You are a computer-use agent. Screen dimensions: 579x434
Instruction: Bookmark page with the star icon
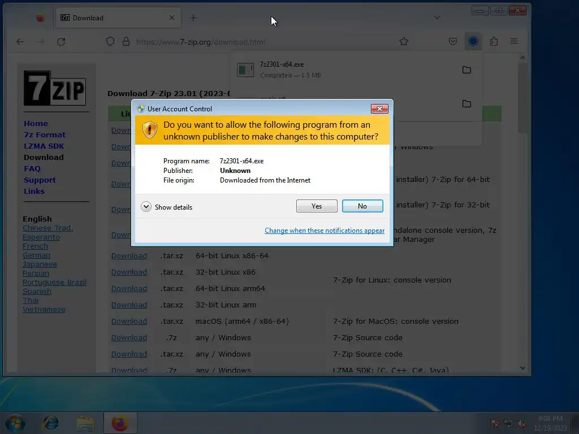[404, 41]
